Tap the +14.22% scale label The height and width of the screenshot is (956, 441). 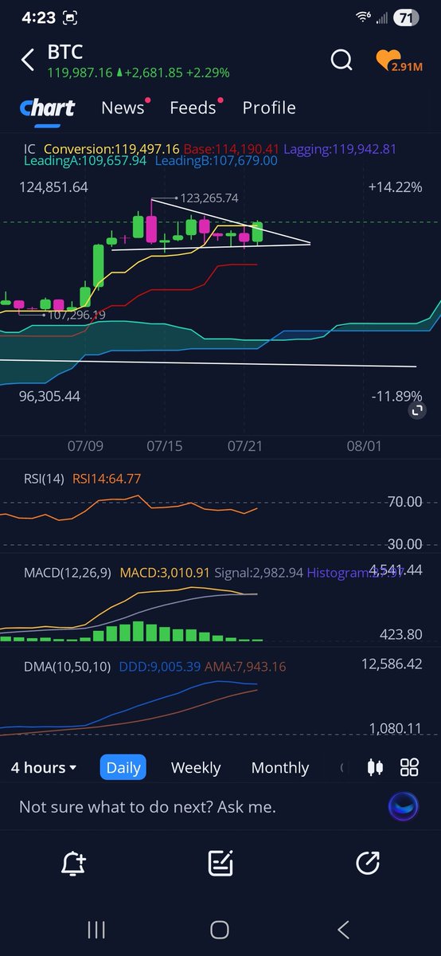(395, 187)
